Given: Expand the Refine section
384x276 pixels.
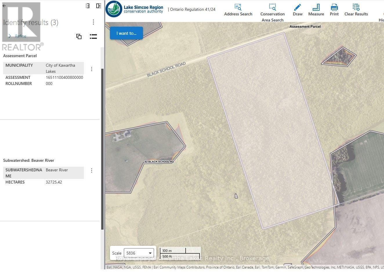Looking at the screenshot, I should [18, 36].
